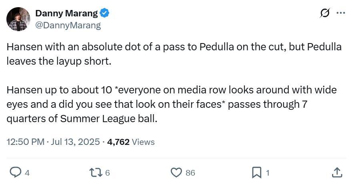Click the repost count of 6
Viewport: 356px width, 184px height.
tap(108, 173)
